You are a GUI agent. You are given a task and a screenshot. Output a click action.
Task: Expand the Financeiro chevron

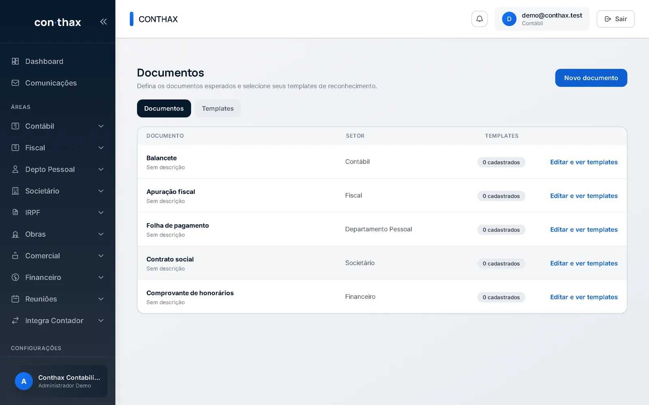click(x=101, y=277)
